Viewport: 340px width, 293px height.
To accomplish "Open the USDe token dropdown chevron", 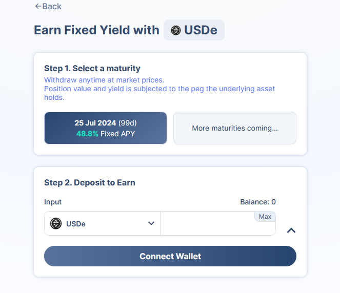I will (x=151, y=223).
